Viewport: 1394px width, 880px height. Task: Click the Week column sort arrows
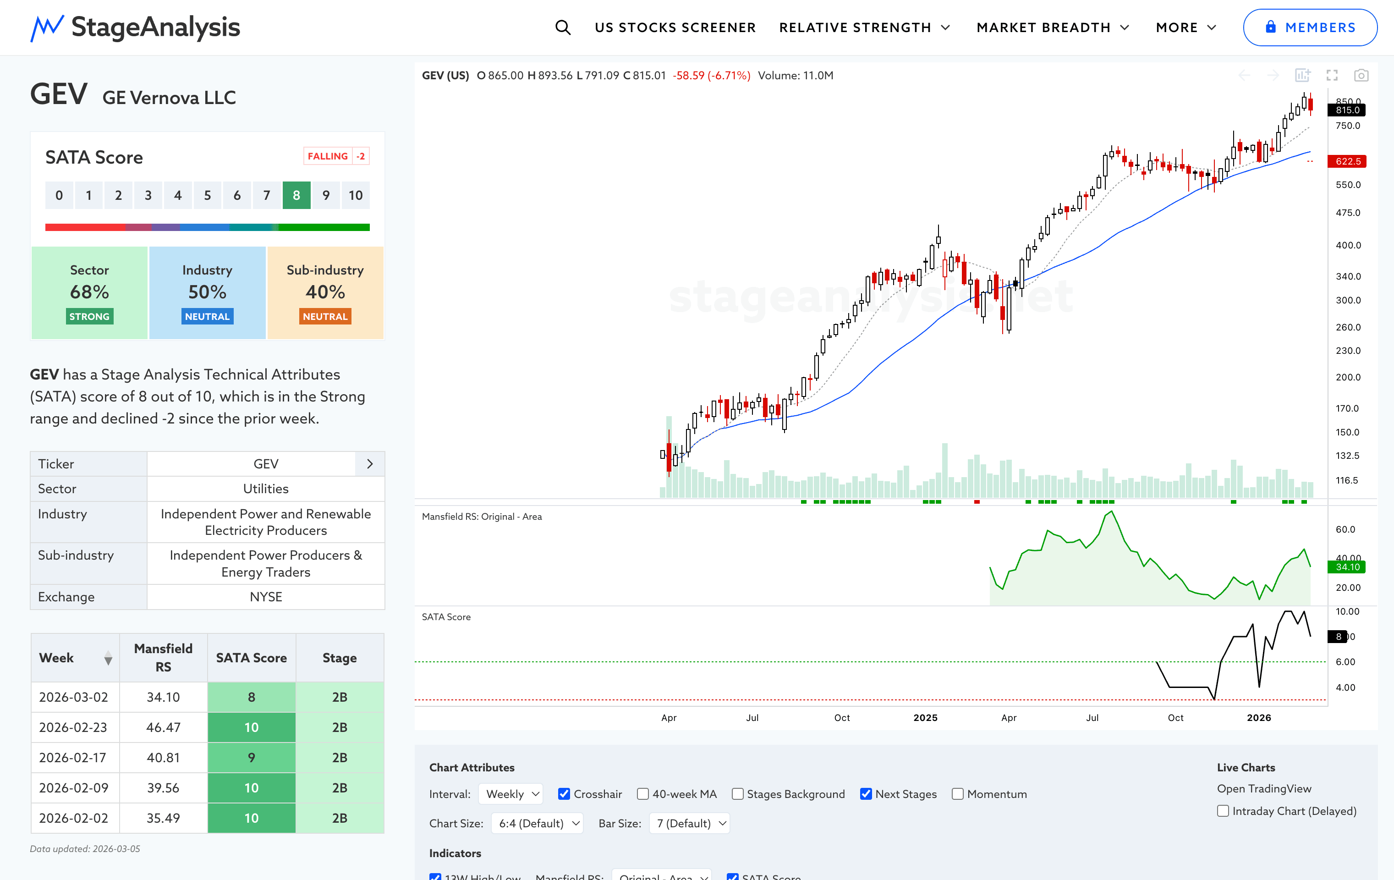[x=108, y=658]
